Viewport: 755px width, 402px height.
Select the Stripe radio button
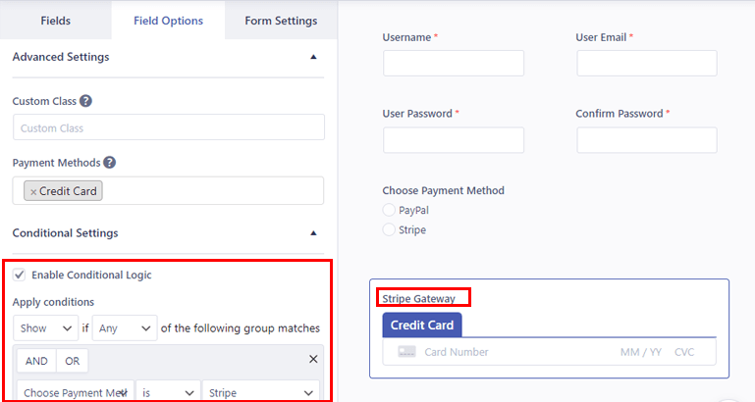(x=390, y=230)
